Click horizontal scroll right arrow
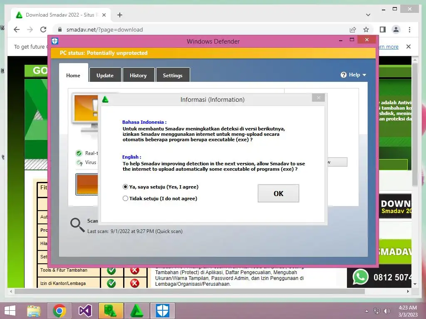Image resolution: width=426 pixels, height=319 pixels. (x=408, y=291)
